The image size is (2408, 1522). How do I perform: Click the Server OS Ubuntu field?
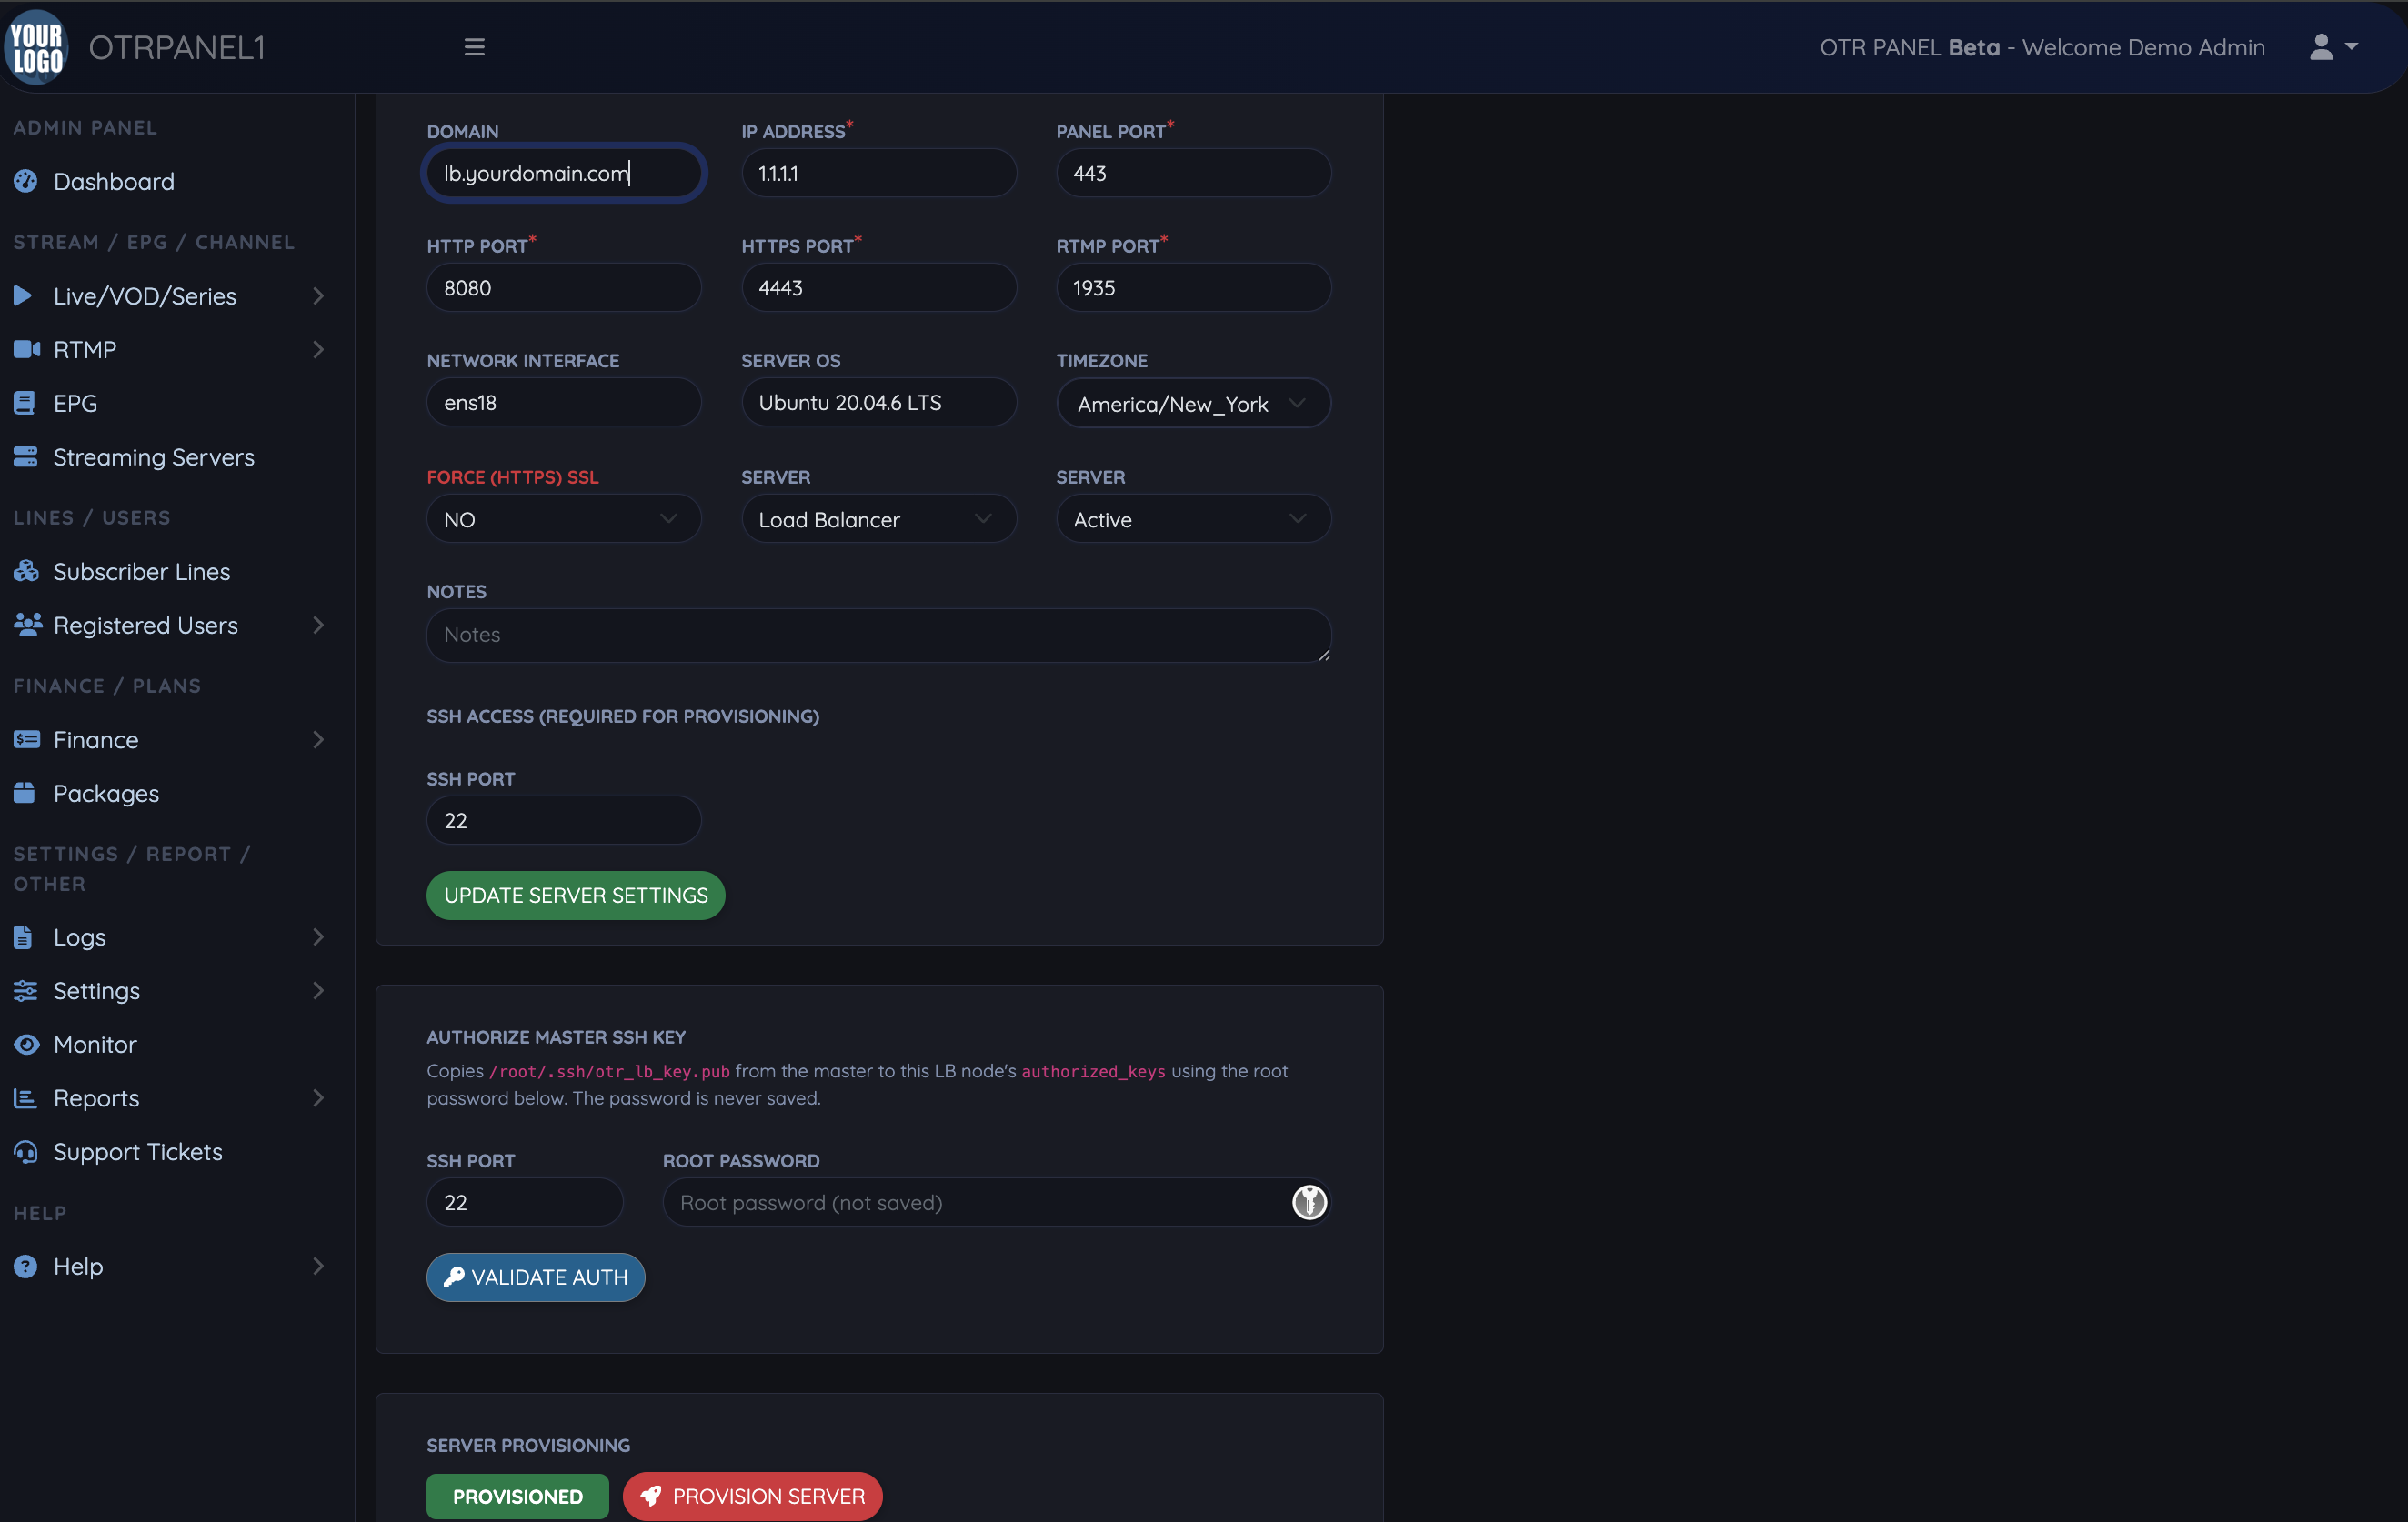coord(879,402)
